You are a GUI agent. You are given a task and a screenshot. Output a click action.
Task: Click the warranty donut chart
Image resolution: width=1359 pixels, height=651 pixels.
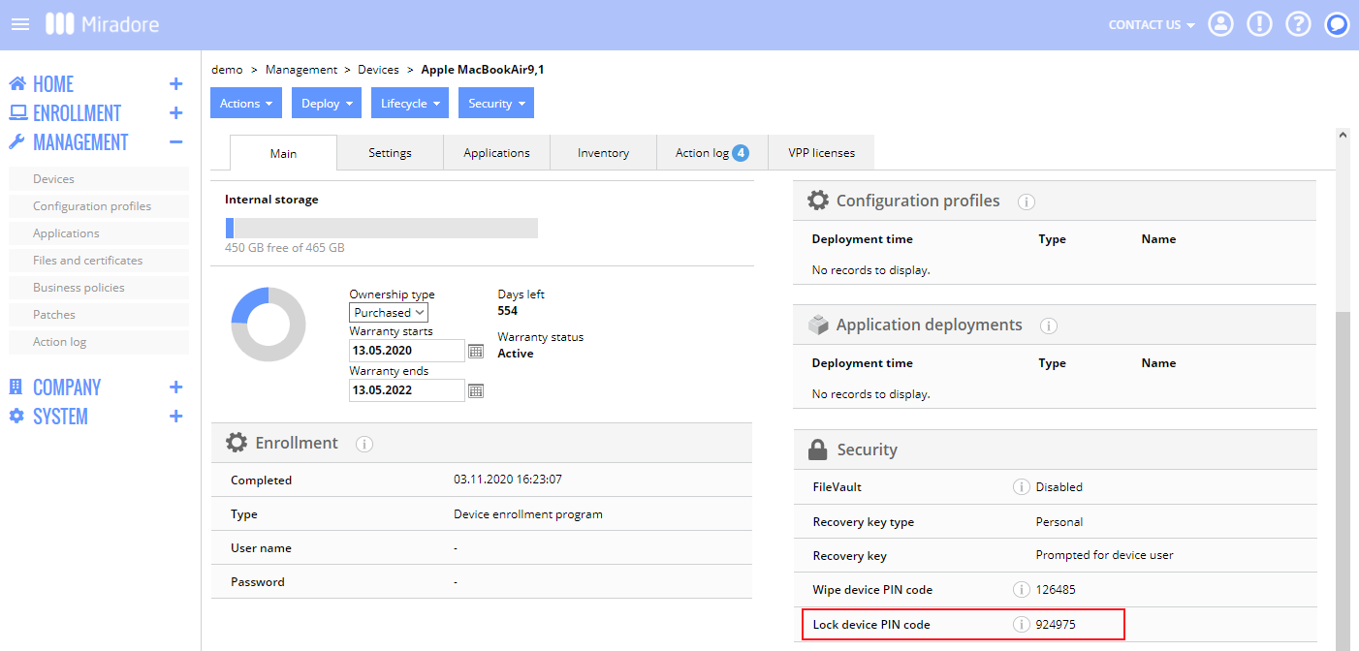269,325
